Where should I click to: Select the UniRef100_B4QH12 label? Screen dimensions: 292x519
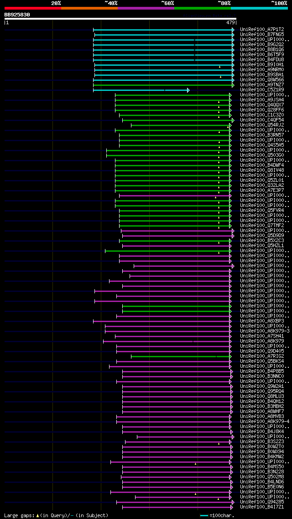[x=262, y=402]
